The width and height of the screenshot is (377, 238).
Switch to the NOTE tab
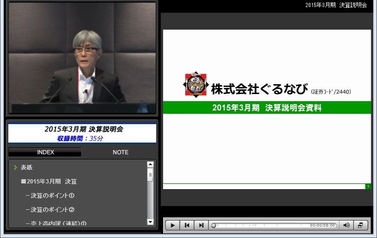pyautogui.click(x=121, y=152)
